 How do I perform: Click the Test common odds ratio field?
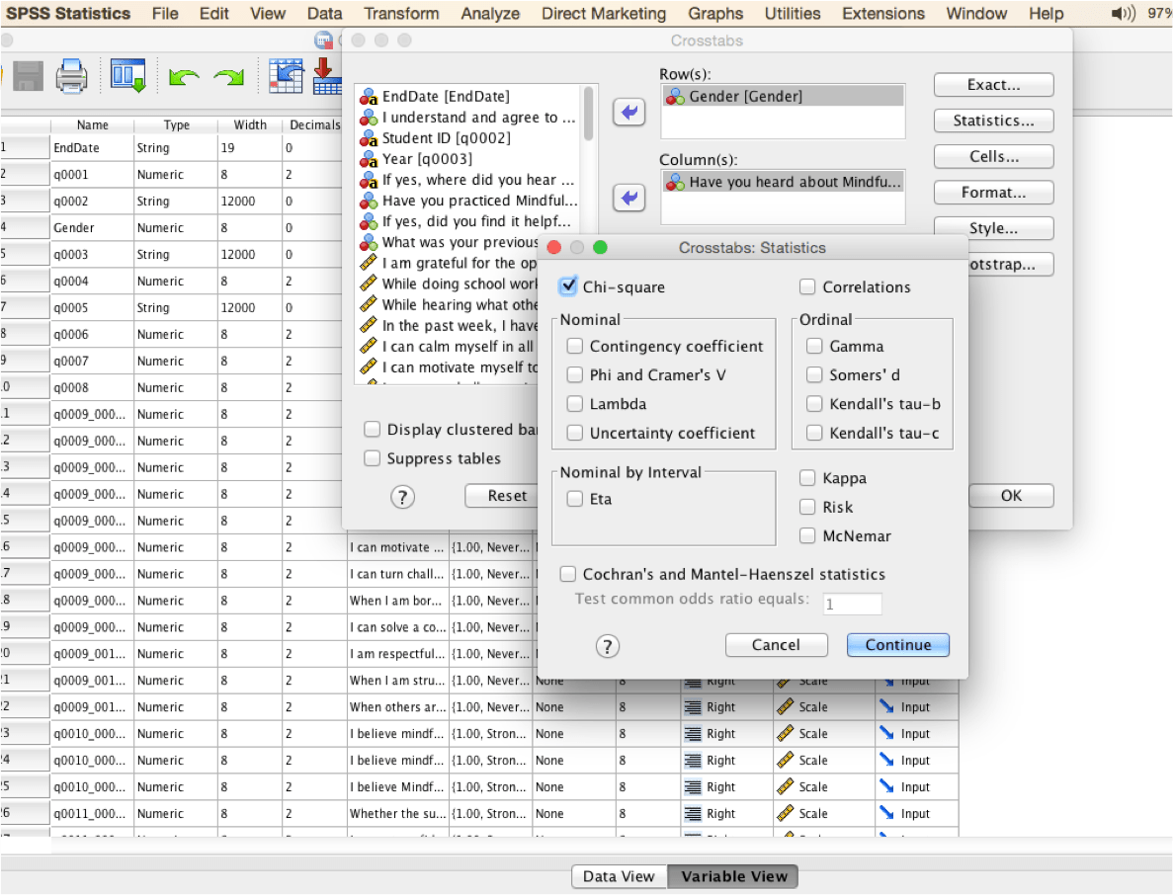point(852,605)
